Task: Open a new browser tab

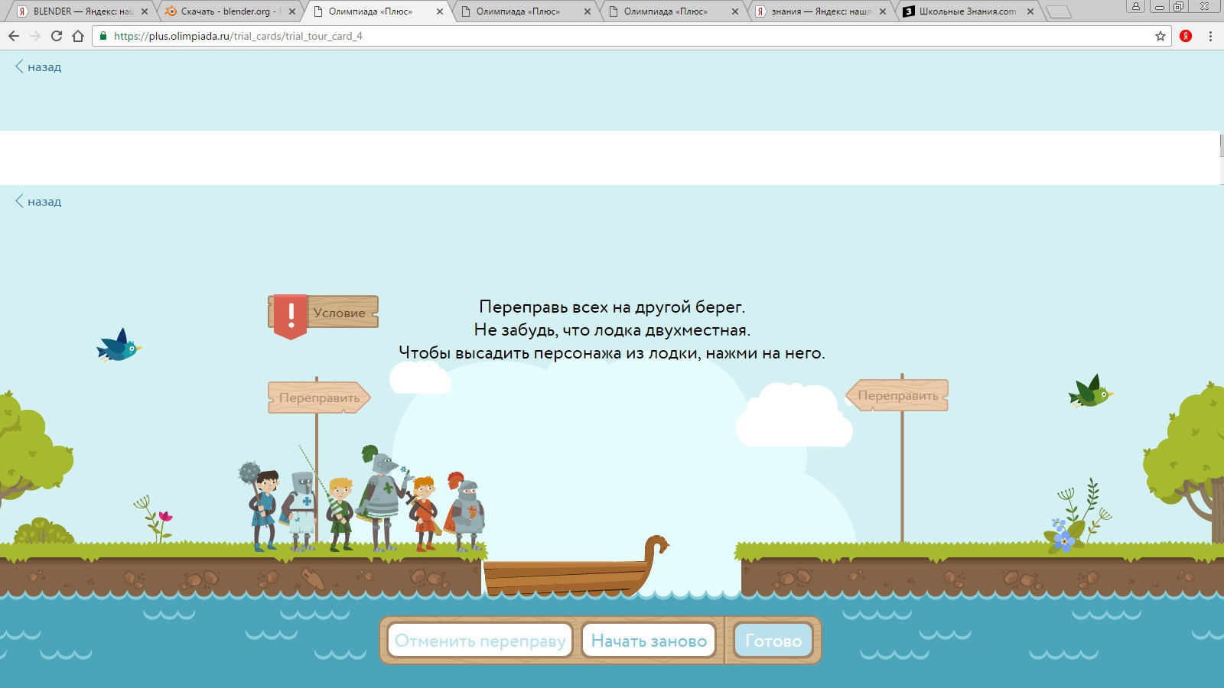Action: coord(1059,11)
